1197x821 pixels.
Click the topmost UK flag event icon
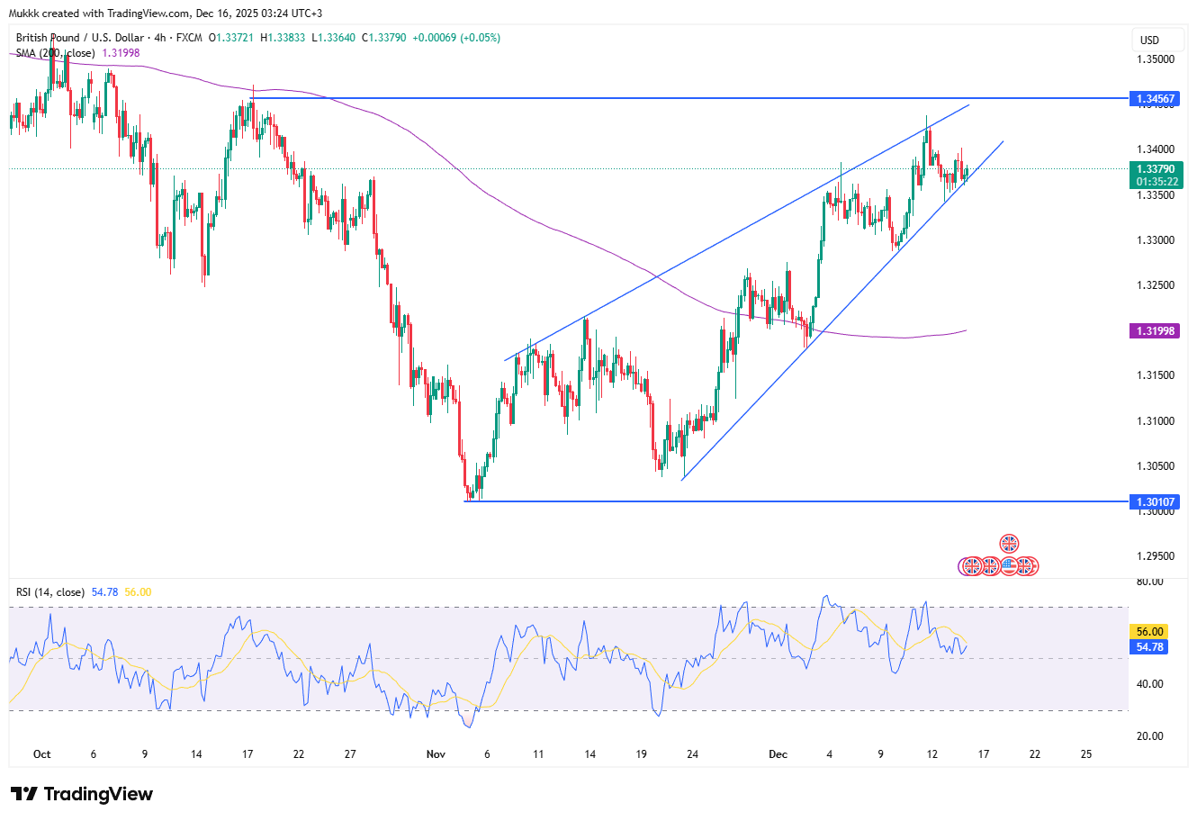(x=1009, y=544)
